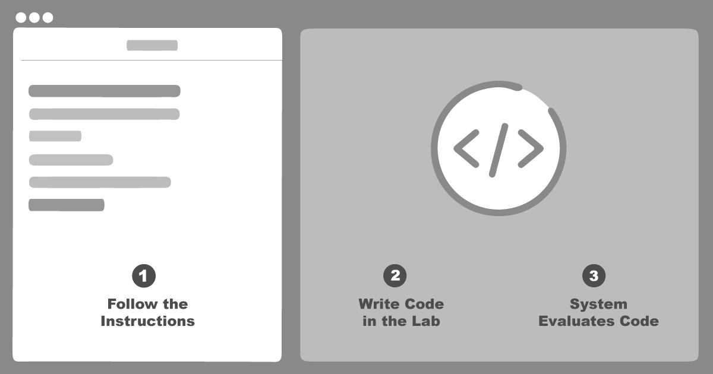The width and height of the screenshot is (713, 374).
Task: Select the "System Evaluates Code" label
Action: click(x=598, y=312)
